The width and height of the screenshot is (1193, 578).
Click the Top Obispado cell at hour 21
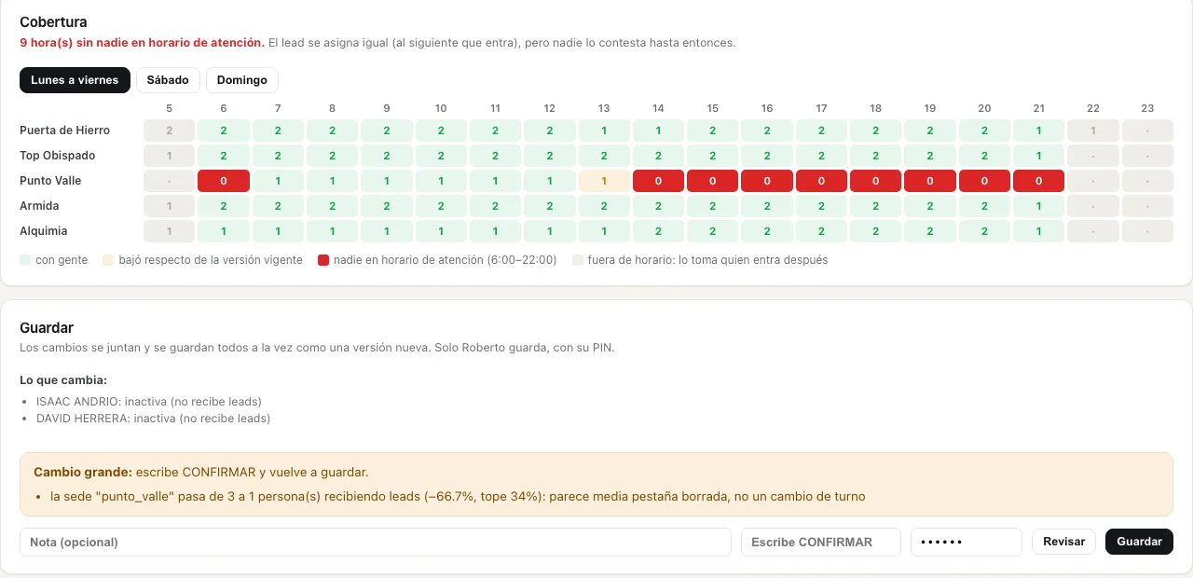pyautogui.click(x=1039, y=156)
